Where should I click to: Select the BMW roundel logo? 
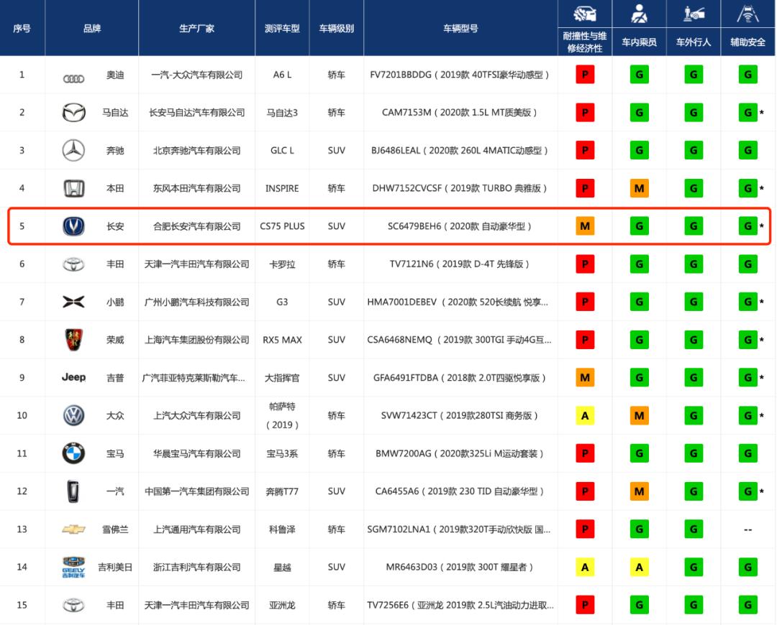74,453
